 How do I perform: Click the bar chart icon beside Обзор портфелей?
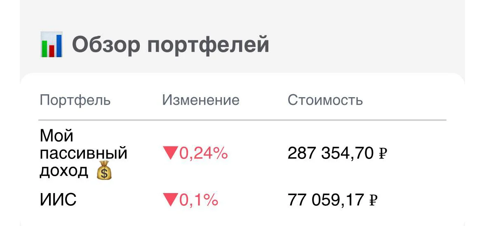(x=52, y=44)
